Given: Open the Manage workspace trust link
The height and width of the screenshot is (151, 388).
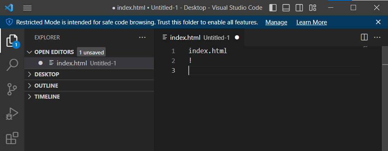Looking at the screenshot, I should pos(276,22).
